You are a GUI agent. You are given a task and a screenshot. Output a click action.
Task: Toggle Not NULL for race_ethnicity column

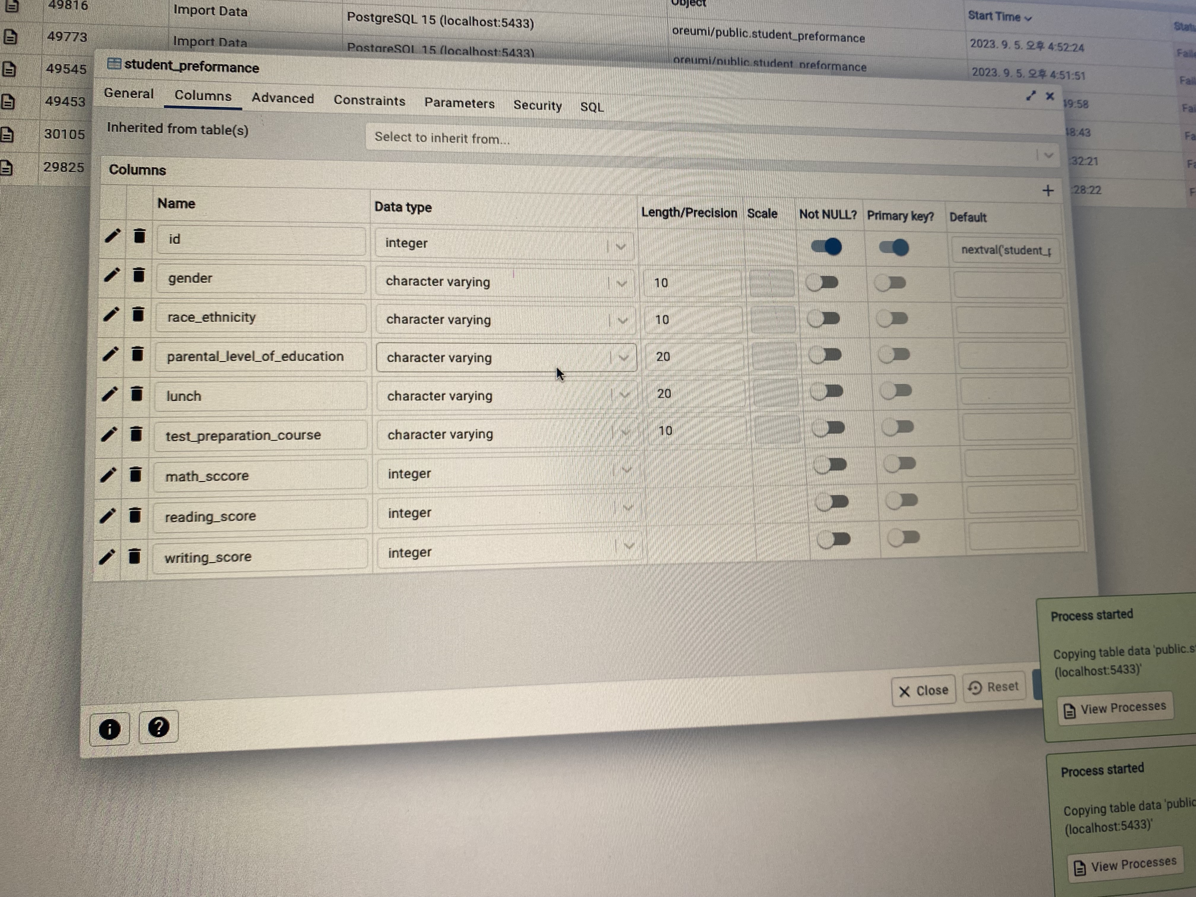[823, 319]
